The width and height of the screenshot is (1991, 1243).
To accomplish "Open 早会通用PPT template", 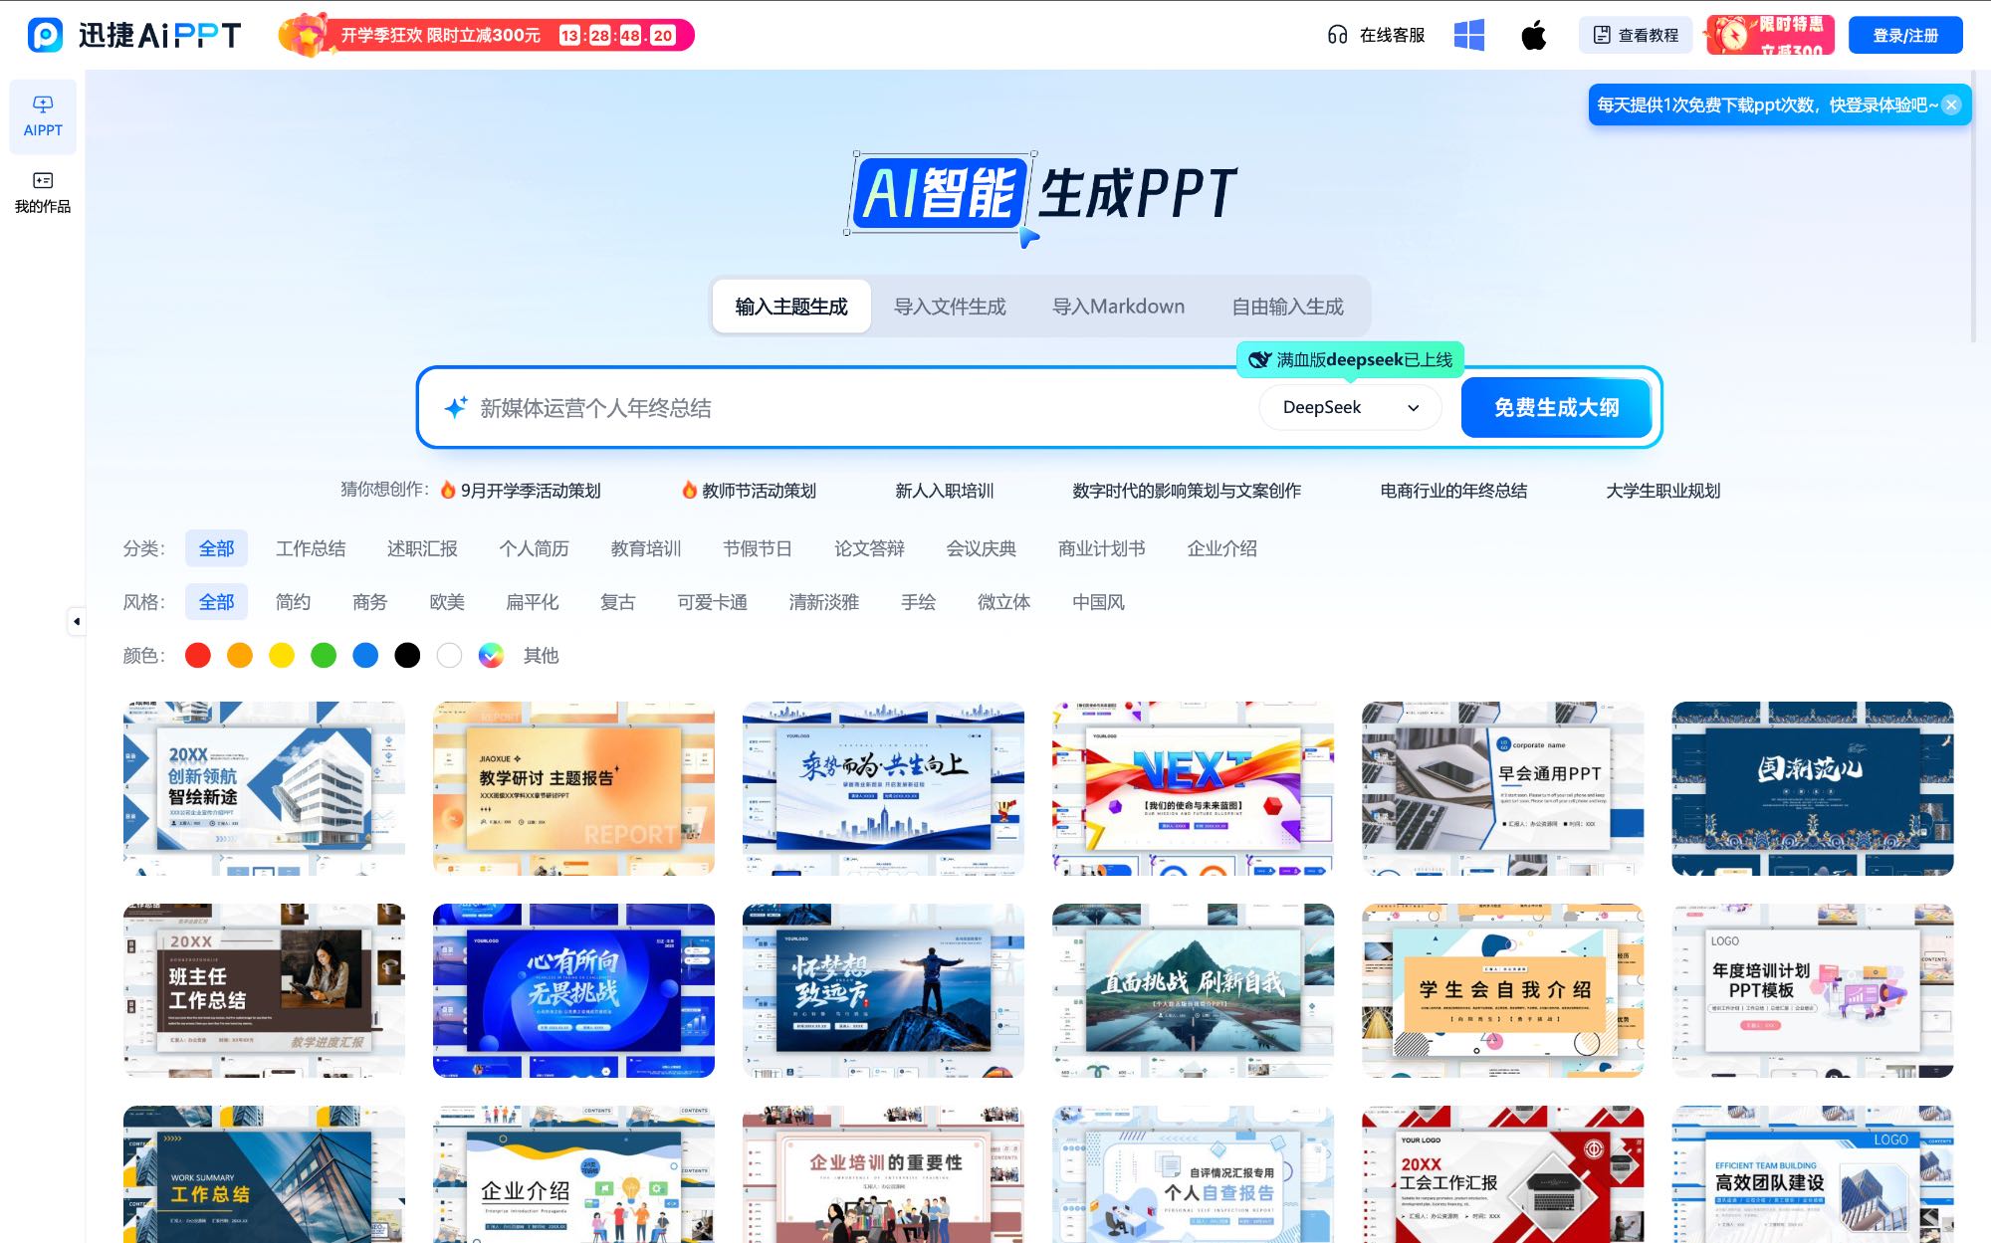I will pos(1502,788).
